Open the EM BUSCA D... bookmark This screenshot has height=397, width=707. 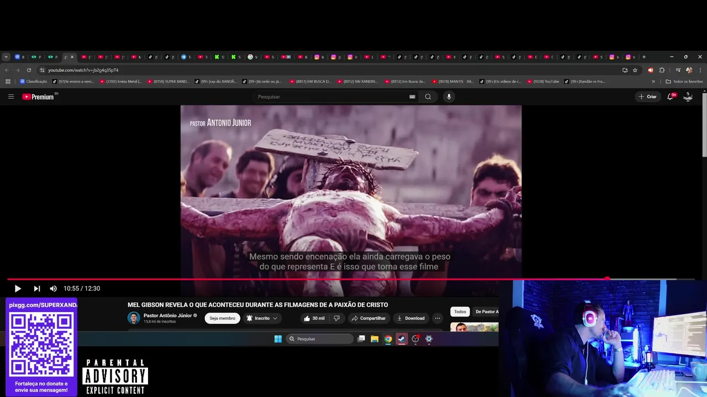[310, 81]
